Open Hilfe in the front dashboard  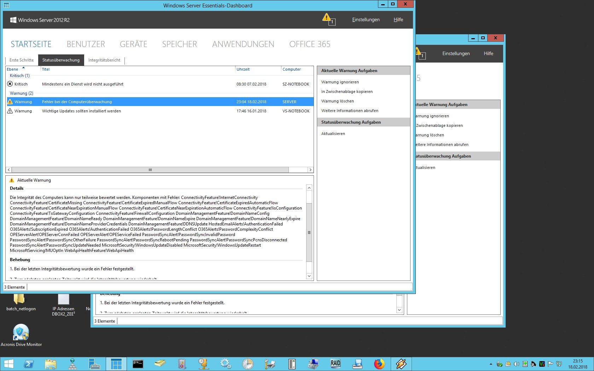398,20
